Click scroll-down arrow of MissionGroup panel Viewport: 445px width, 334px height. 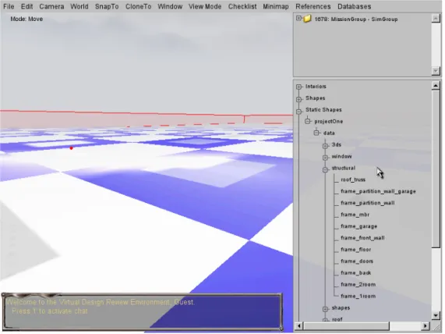tap(436, 70)
